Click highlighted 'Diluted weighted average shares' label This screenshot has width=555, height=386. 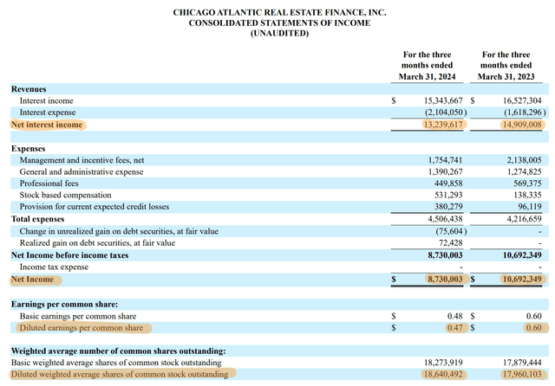click(x=120, y=374)
